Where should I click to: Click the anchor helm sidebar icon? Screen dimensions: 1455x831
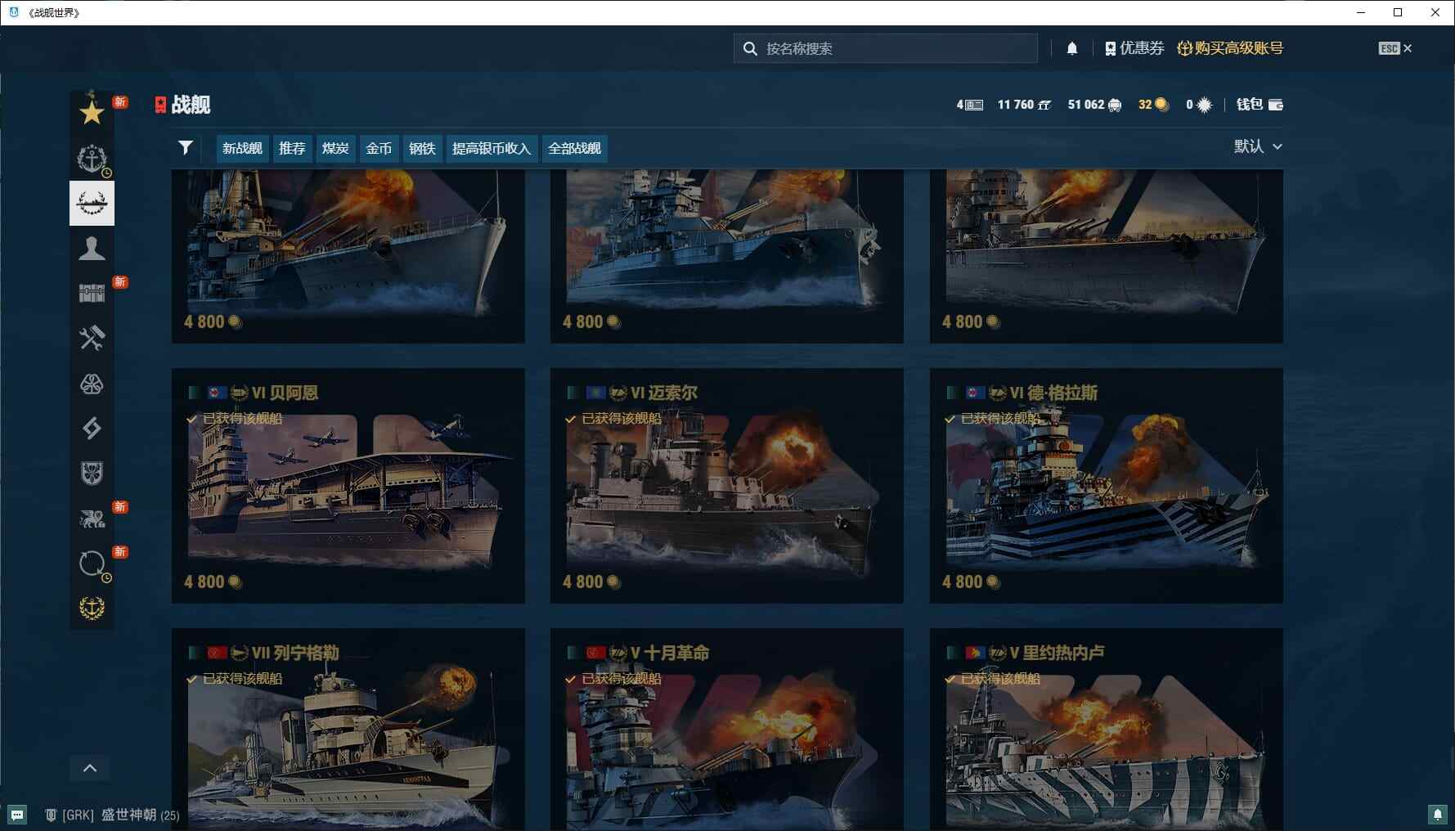[92, 158]
